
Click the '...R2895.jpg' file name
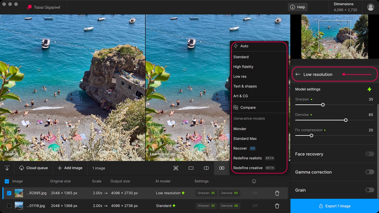click(x=36, y=193)
